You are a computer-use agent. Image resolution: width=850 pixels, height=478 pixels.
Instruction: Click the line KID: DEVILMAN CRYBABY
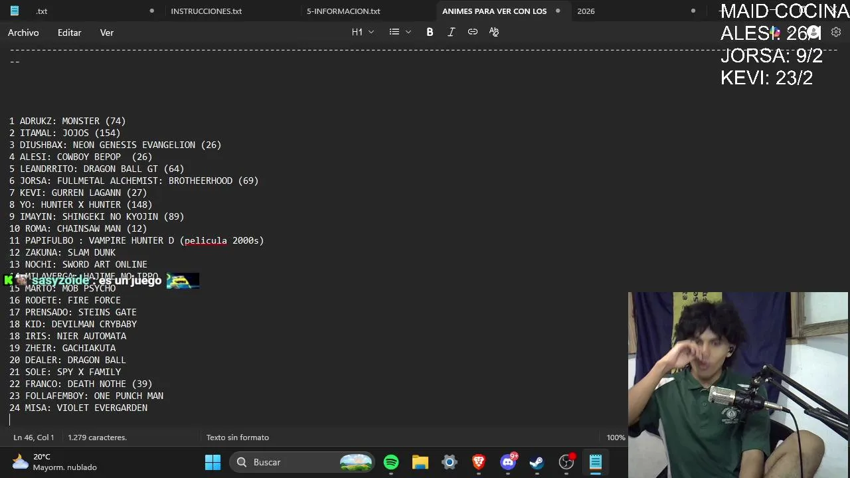pos(73,324)
